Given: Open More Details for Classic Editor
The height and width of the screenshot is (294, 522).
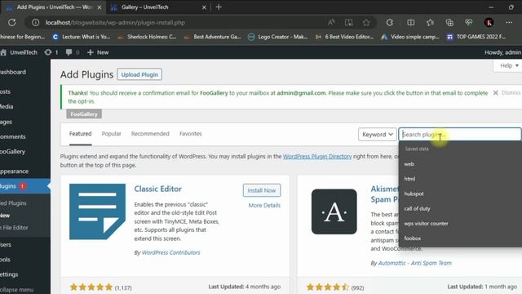Looking at the screenshot, I should click(264, 205).
